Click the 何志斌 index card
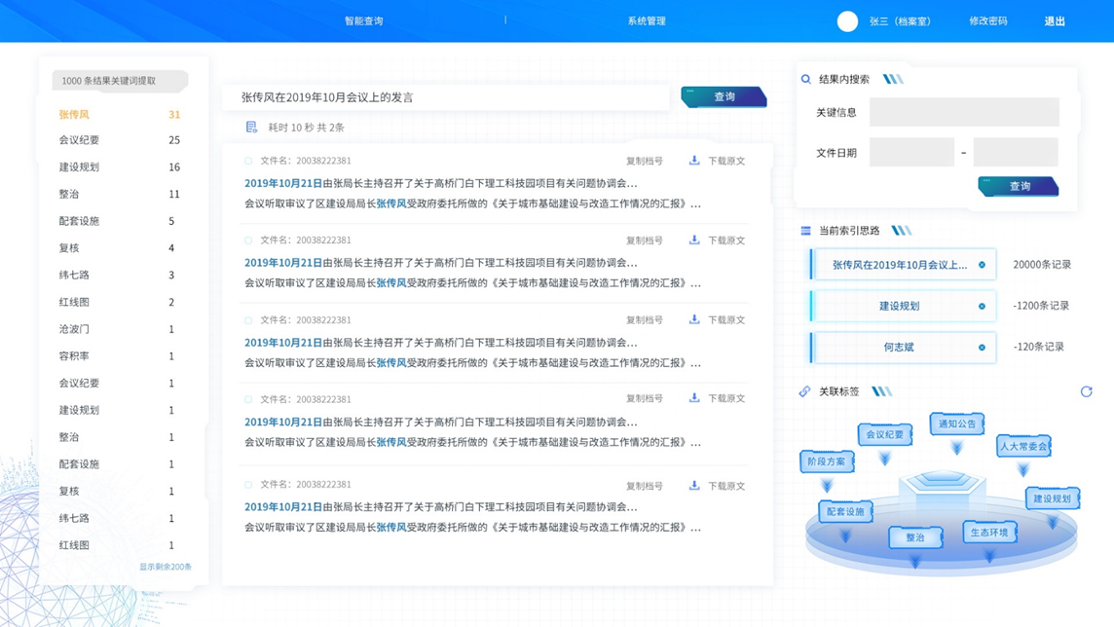Viewport: 1114px width, 627px height. point(903,348)
